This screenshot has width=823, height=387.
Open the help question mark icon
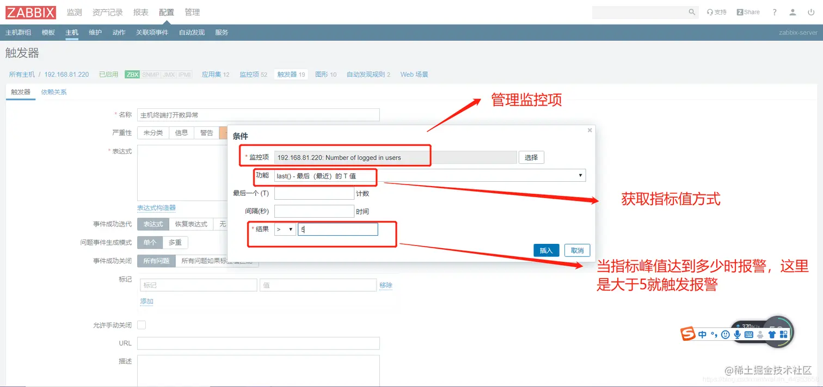pyautogui.click(x=775, y=12)
